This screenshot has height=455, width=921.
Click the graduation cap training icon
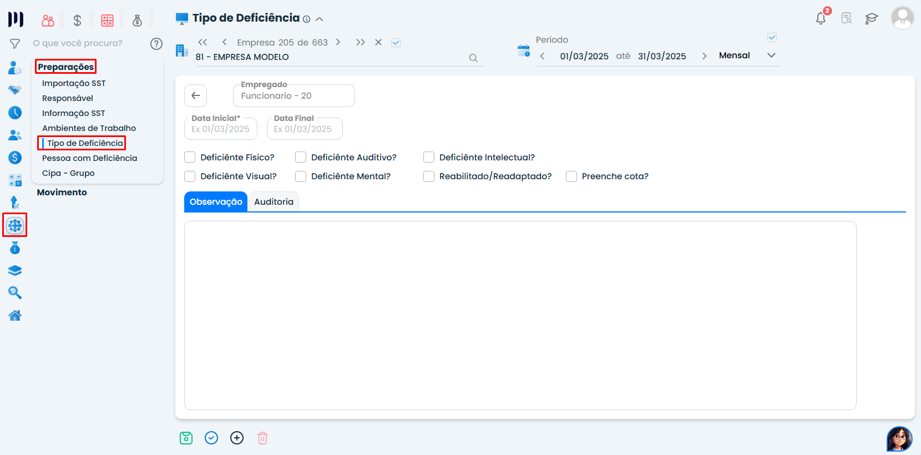click(x=872, y=18)
